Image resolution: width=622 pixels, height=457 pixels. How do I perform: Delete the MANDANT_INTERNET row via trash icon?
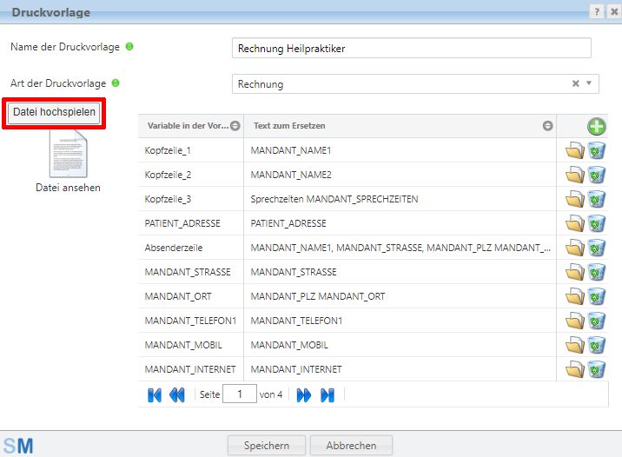click(596, 370)
